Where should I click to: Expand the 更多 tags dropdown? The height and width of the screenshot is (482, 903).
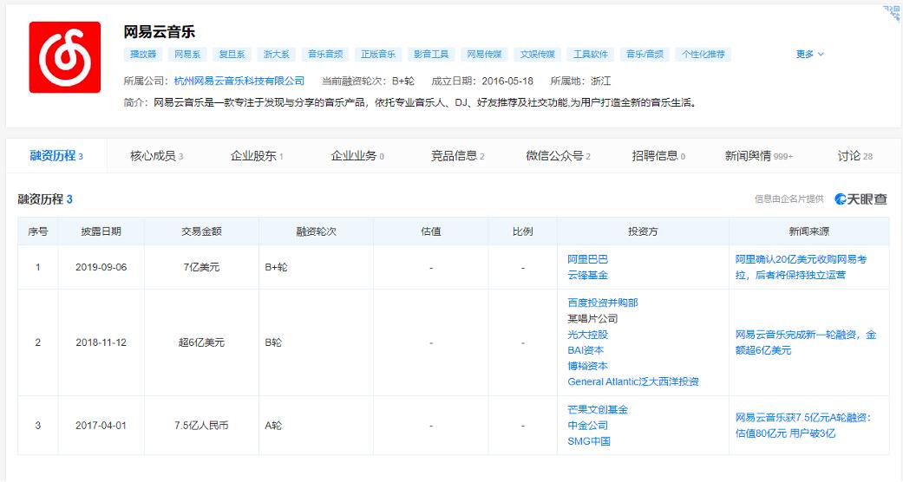coord(809,54)
